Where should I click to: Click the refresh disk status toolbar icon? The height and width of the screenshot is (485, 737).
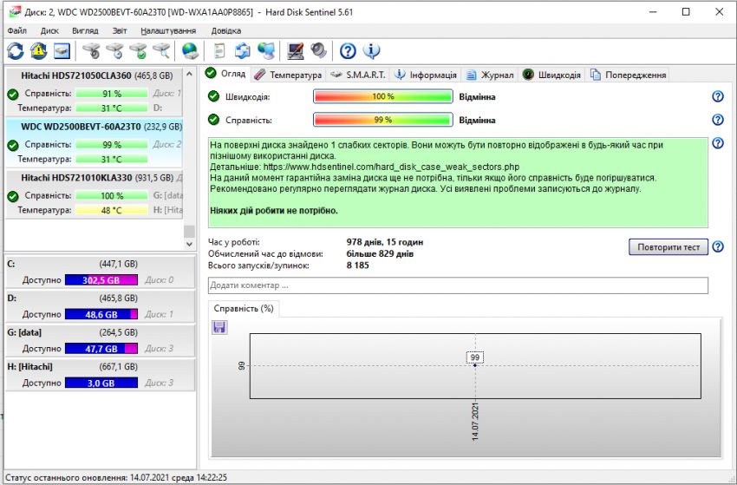point(16,51)
